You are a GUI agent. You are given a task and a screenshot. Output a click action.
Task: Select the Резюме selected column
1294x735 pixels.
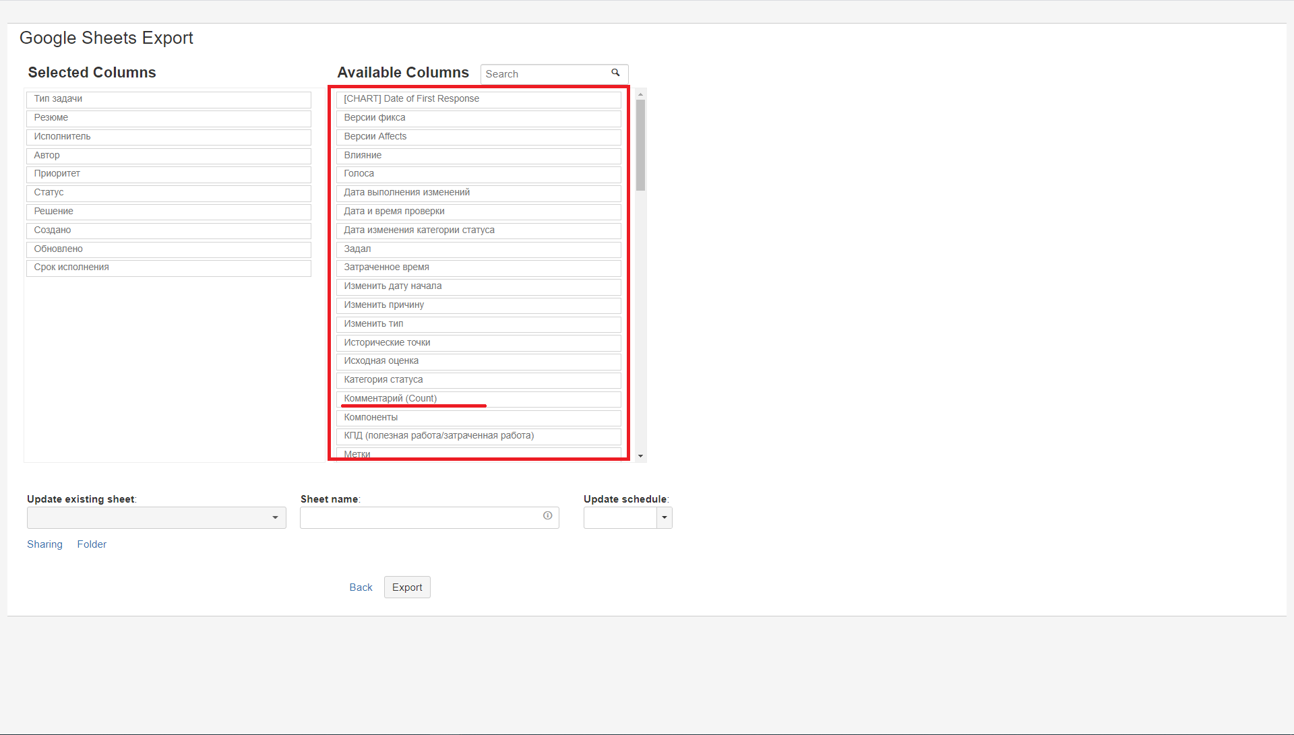[x=168, y=118]
